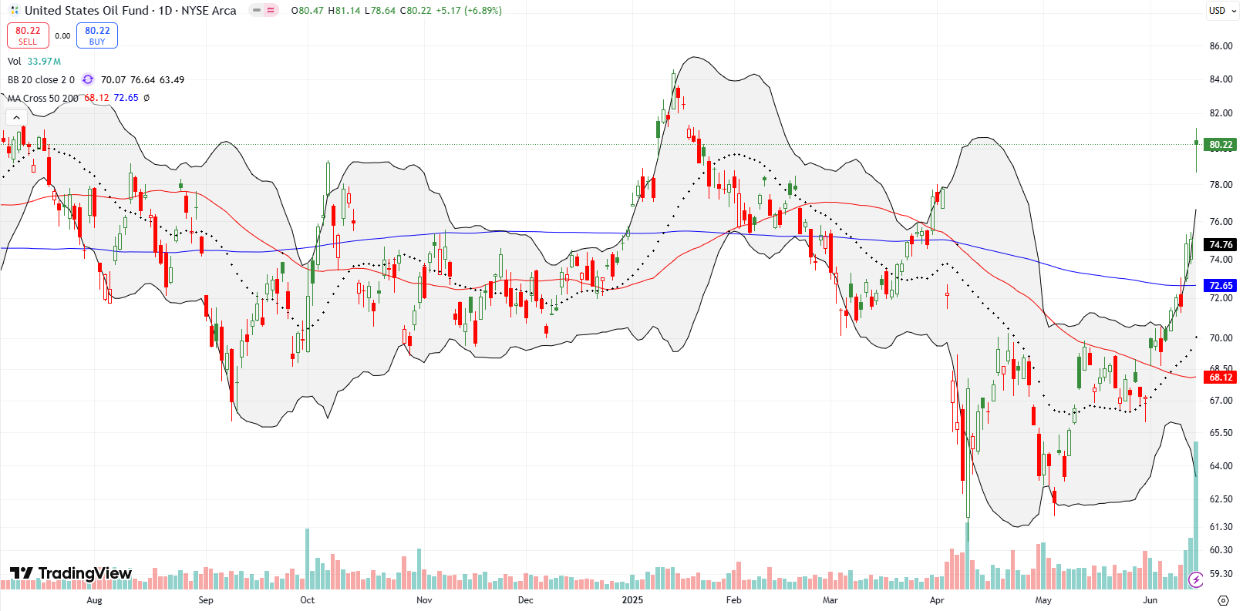Click the Aug label on the time axis
Screen dimensions: 1243x611
click(x=94, y=600)
